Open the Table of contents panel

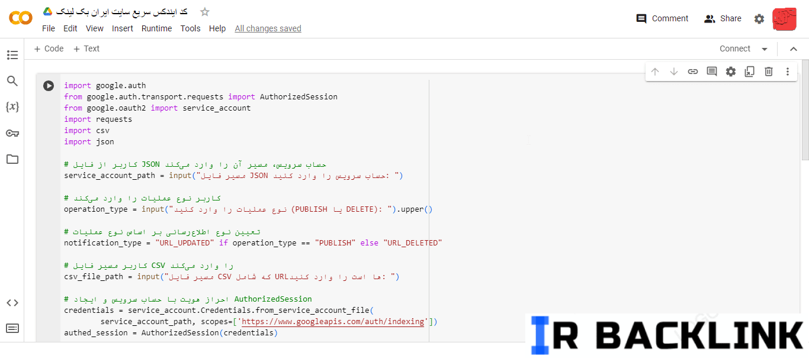pyautogui.click(x=12, y=55)
